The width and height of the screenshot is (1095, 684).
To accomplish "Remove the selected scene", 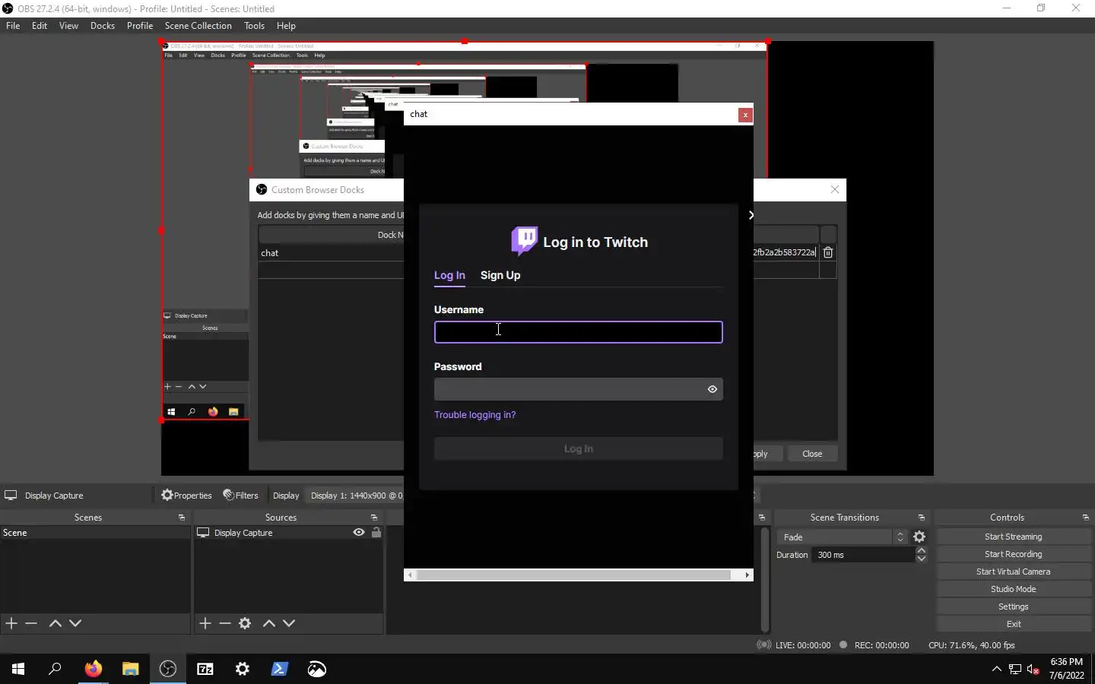I will point(31,623).
